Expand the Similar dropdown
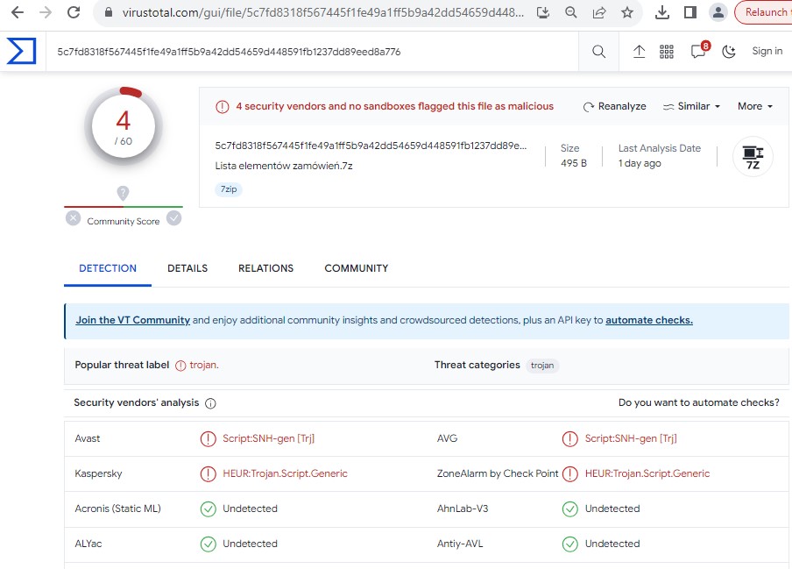This screenshot has width=792, height=569. pyautogui.click(x=692, y=106)
